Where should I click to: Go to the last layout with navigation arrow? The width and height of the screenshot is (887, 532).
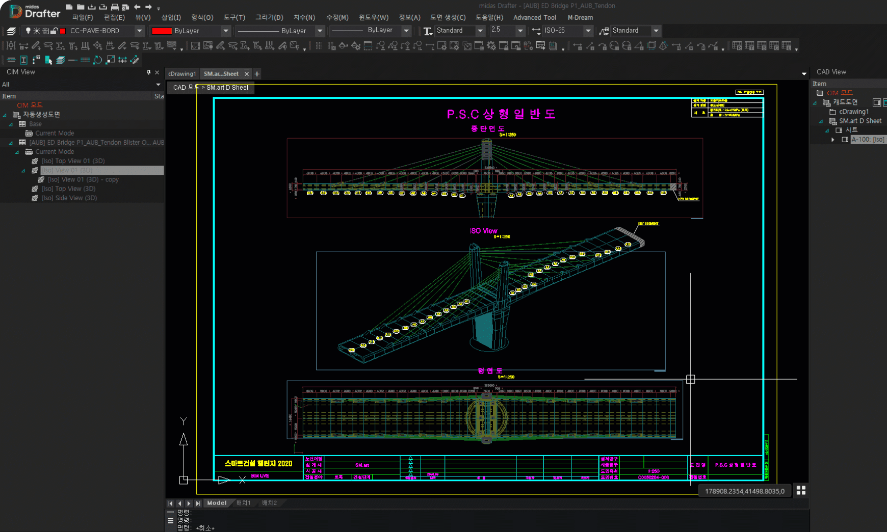click(198, 503)
